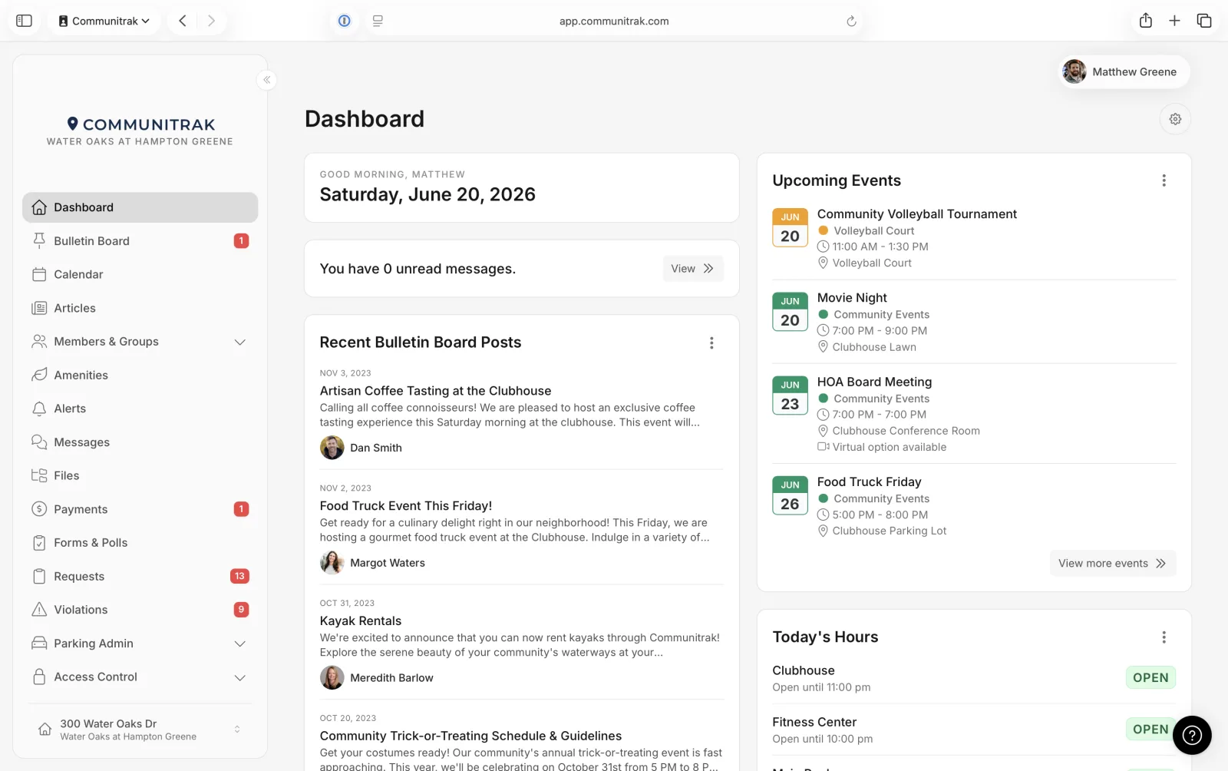The width and height of the screenshot is (1228, 771).
Task: Go to Calendar in the sidebar
Action: click(x=140, y=274)
